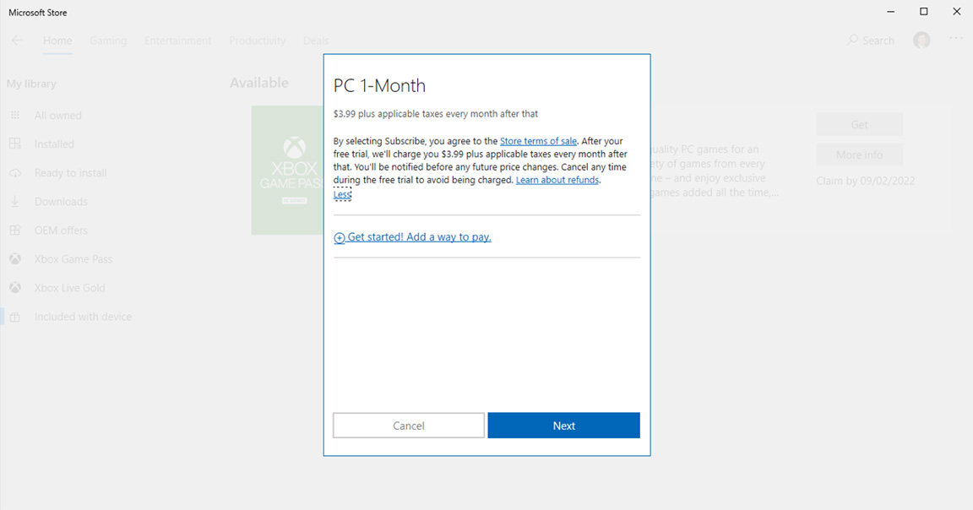Click the My library heading

click(x=31, y=84)
